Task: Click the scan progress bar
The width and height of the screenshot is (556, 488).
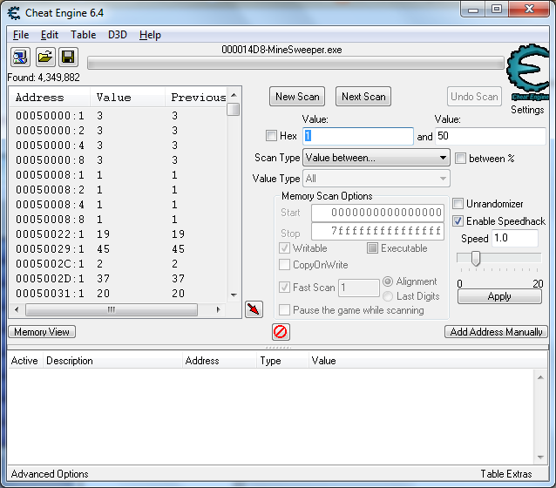Action: (295, 63)
